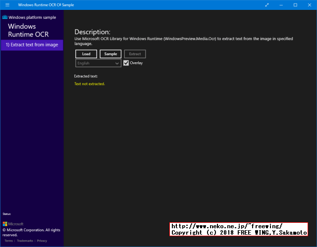This screenshot has width=317, height=247.
Task: Click the Extract button
Action: pos(135,54)
